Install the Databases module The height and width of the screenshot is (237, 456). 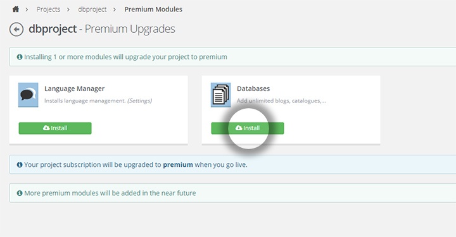pos(248,128)
